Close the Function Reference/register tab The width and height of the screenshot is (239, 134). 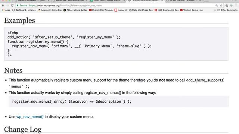162,1
